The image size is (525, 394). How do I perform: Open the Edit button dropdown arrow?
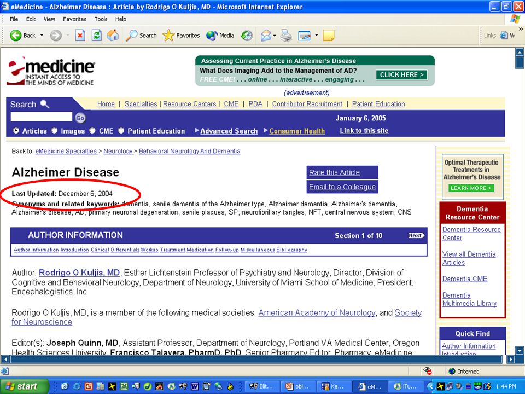click(x=316, y=35)
